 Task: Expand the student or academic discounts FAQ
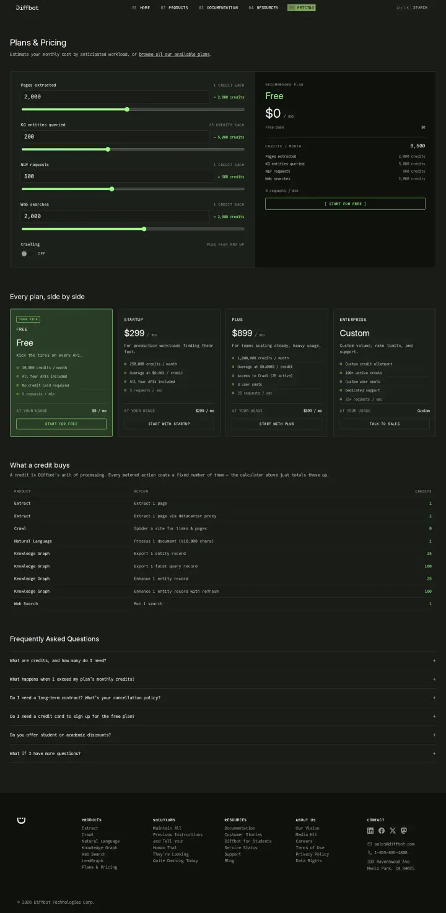tap(222, 735)
